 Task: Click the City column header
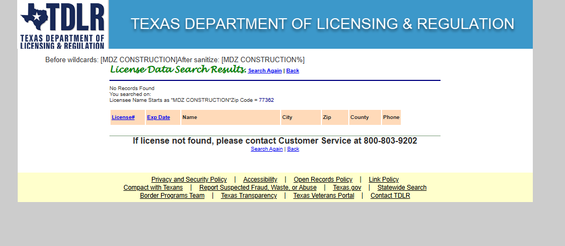pos(301,117)
